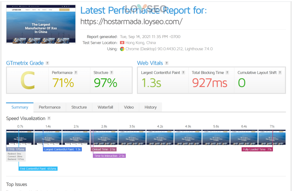Click the Fully Loaded Time: 7.1s marker
Viewport: 292px width, 191px height.
pos(257,150)
